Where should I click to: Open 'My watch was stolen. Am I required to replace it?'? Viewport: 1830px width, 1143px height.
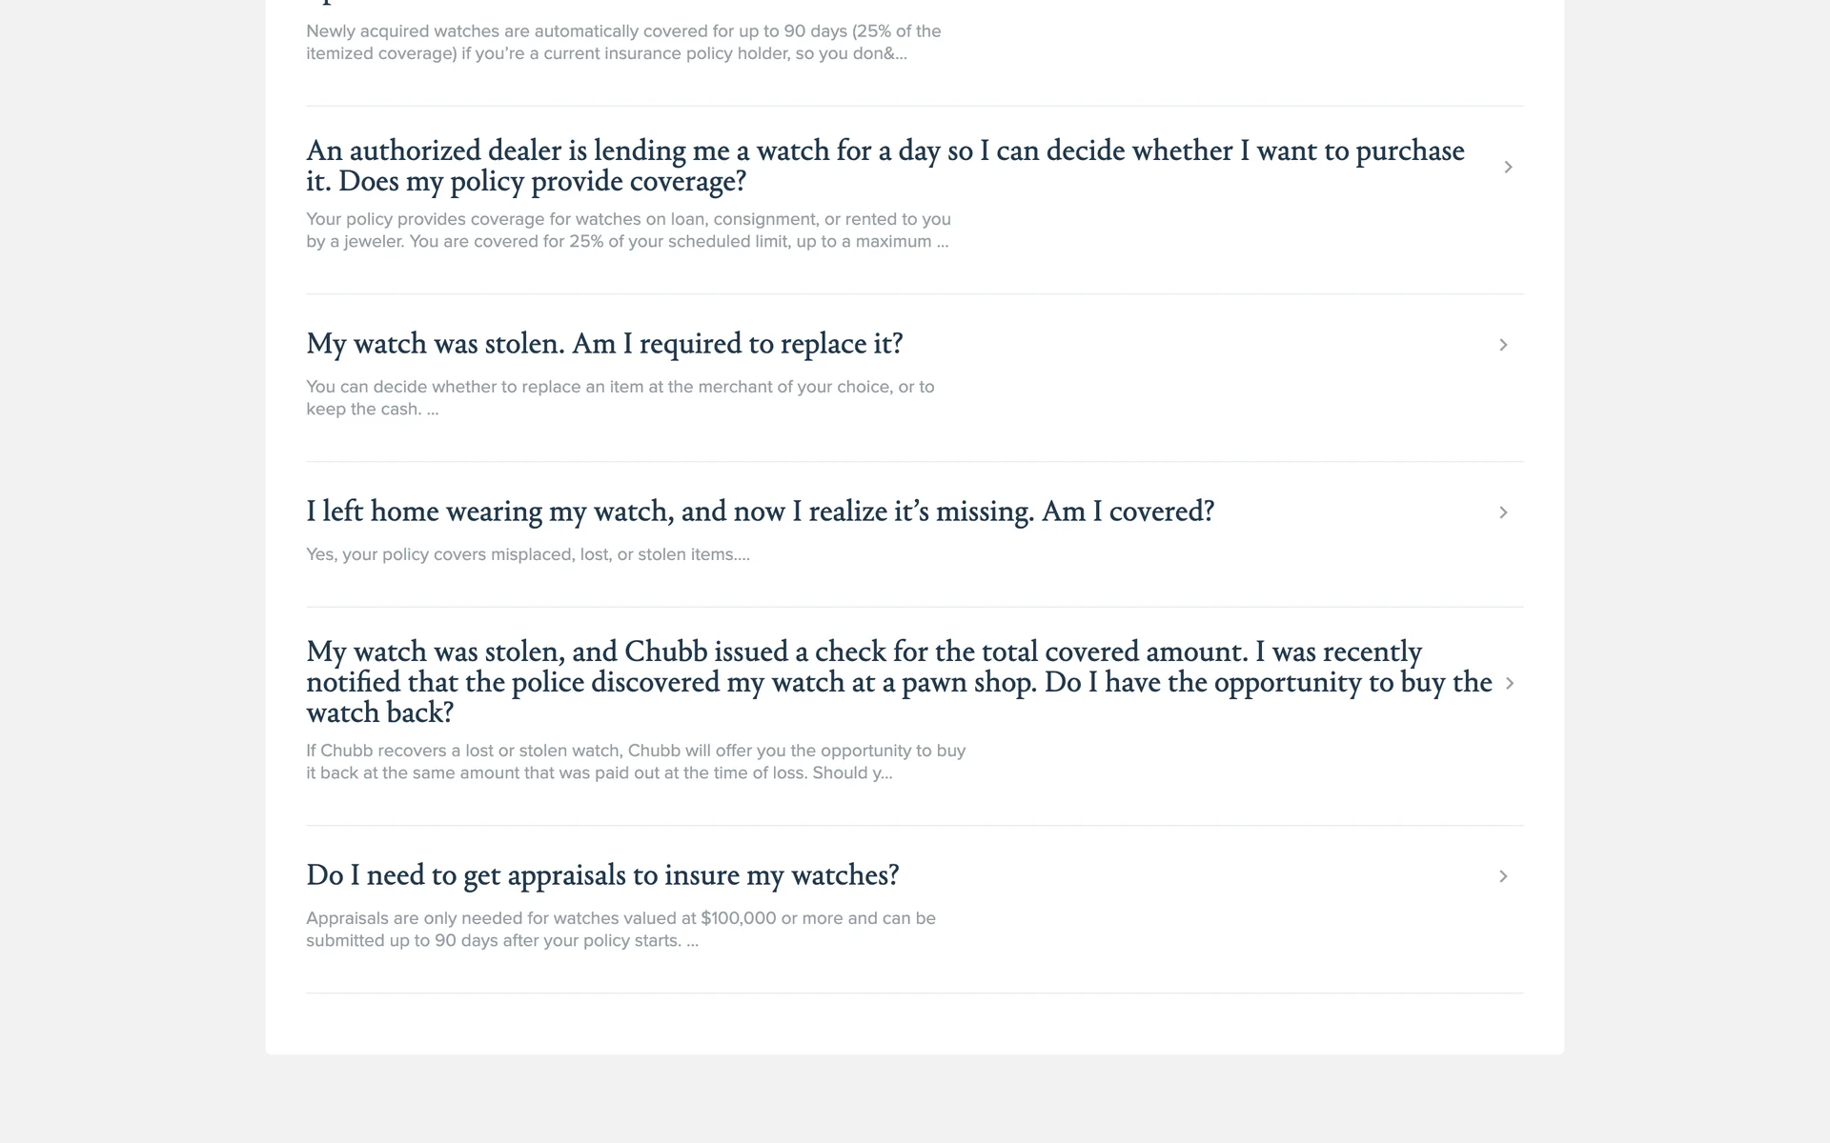click(604, 344)
